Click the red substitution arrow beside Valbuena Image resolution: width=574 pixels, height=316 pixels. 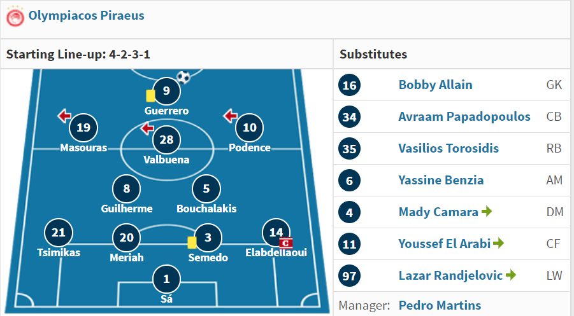(147, 128)
